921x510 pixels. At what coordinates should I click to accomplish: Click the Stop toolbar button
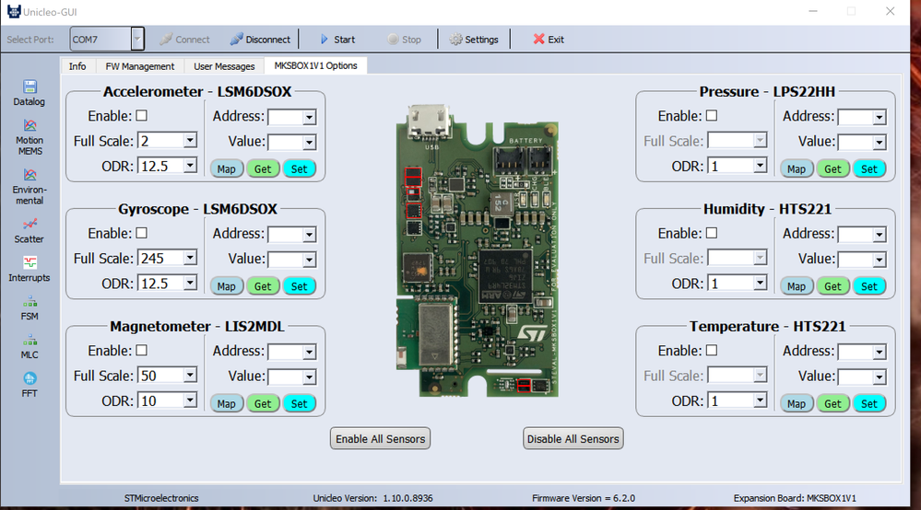tap(404, 40)
